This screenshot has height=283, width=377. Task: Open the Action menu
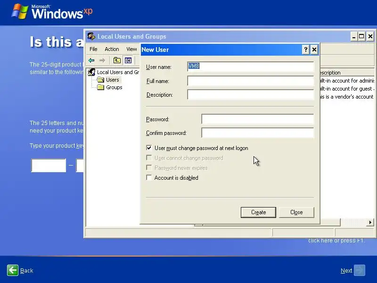point(112,49)
